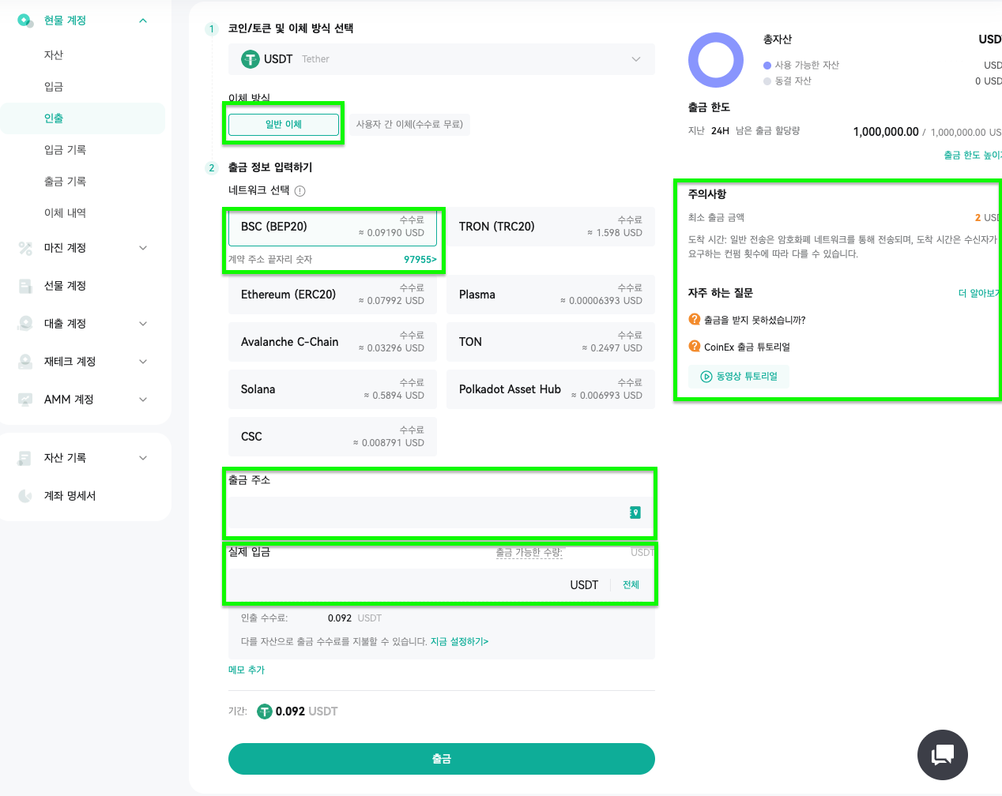Click the network selection info icon
The image size is (1002, 796).
point(299,191)
